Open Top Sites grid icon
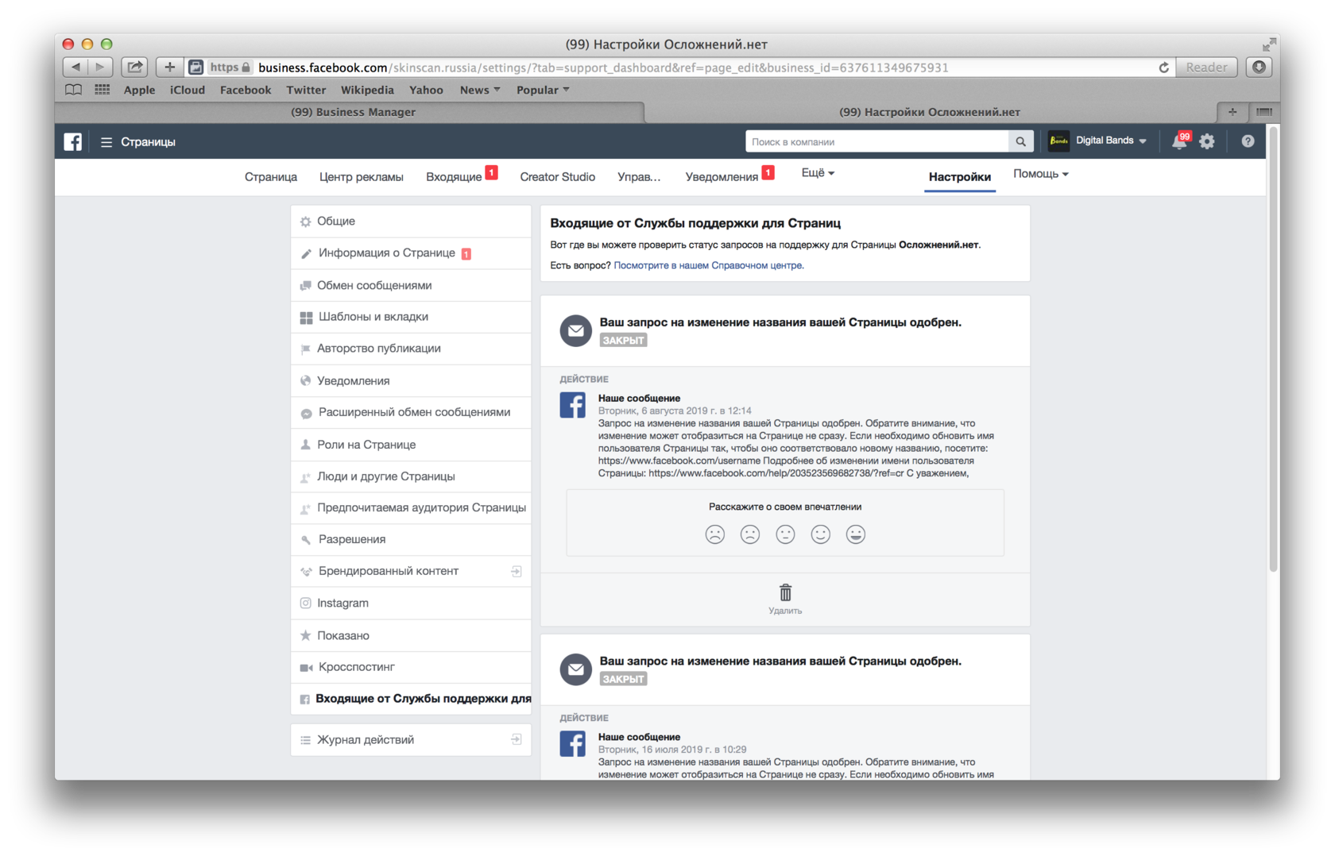 coord(102,90)
